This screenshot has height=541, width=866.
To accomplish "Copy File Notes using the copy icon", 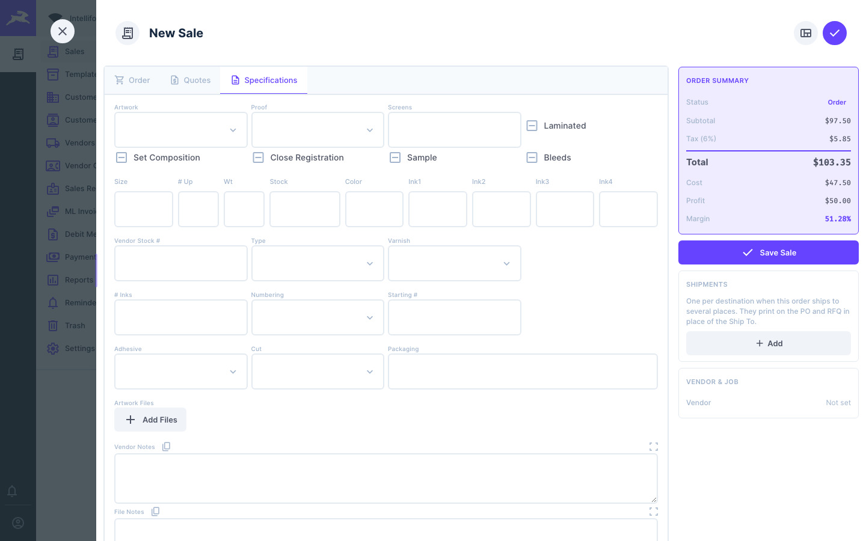I will pos(156,512).
